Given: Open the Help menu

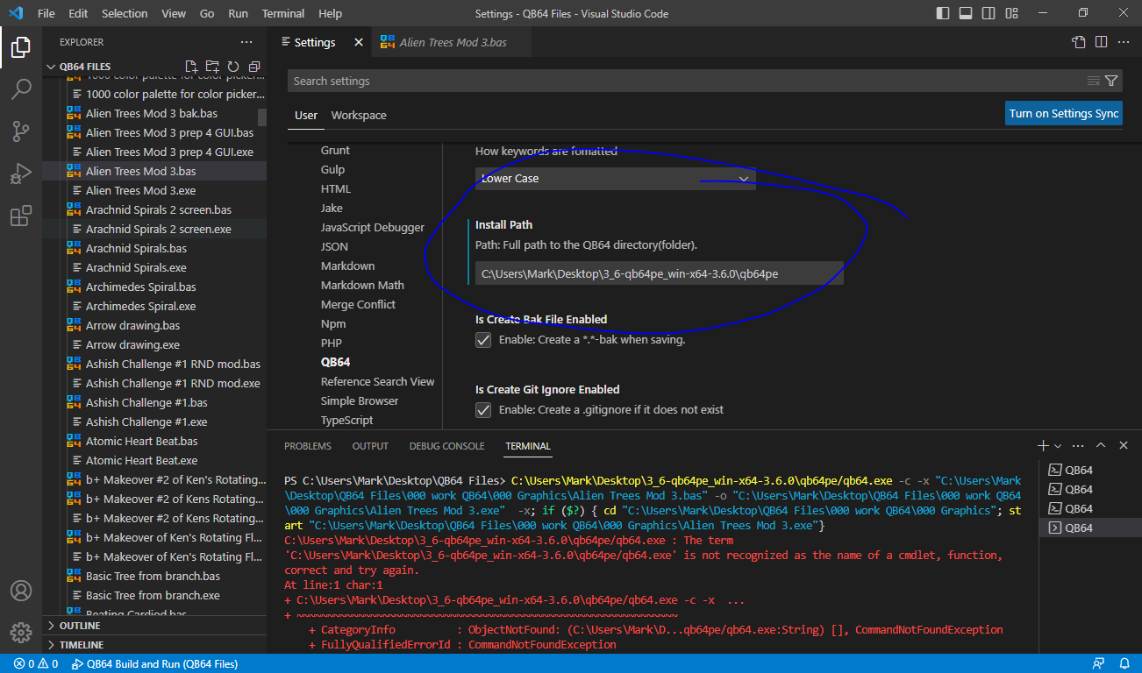Looking at the screenshot, I should (331, 13).
